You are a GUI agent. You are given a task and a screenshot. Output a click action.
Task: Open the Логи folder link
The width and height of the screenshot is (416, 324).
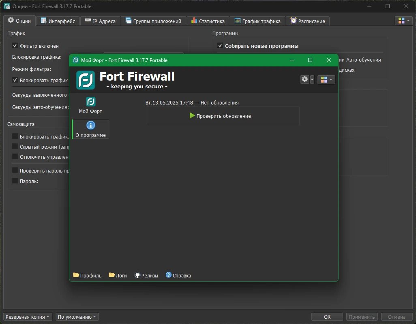(x=118, y=275)
